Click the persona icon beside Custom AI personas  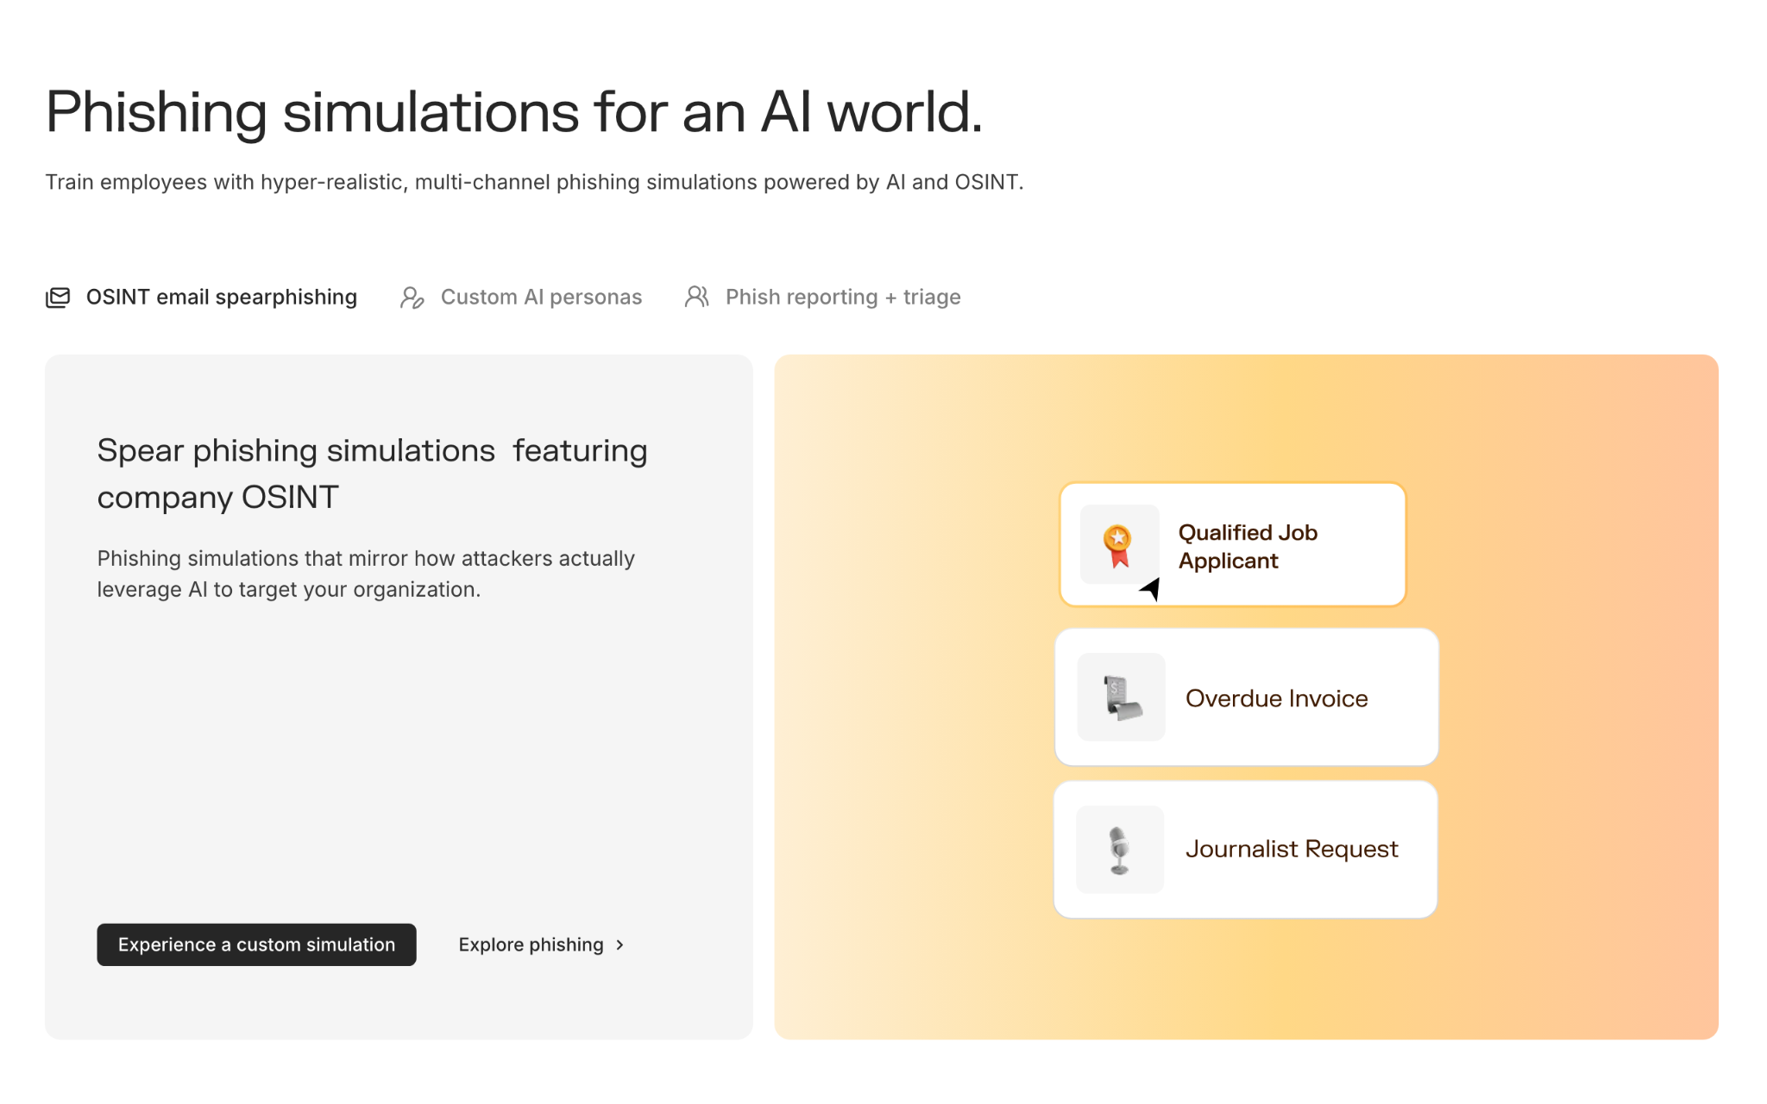(412, 298)
